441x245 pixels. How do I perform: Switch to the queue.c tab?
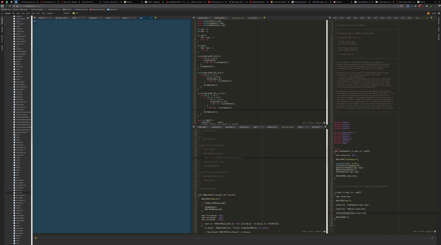click(x=125, y=18)
